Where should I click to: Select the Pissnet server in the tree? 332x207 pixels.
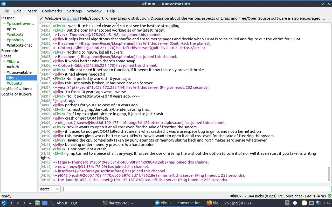(8, 18)
